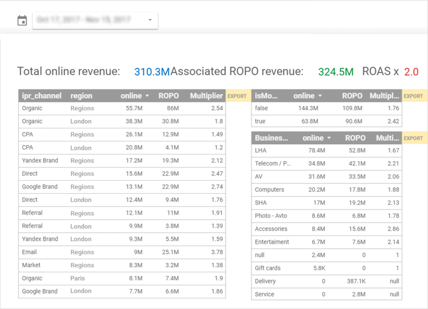Select the 310.3M total online revenue value
Viewport: 428px width, 309px height.
(152, 72)
